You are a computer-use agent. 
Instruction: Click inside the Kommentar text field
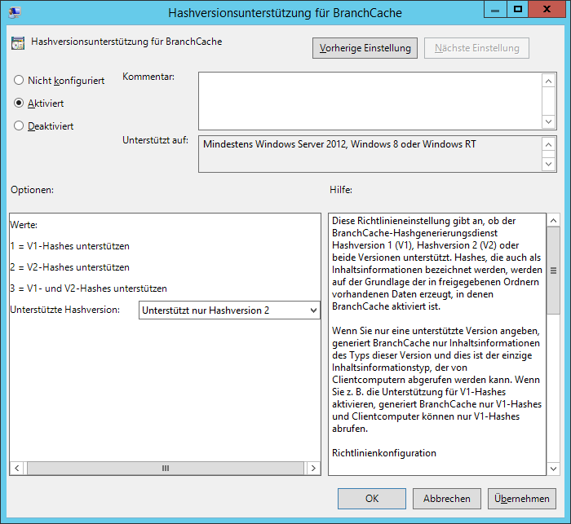tap(370, 101)
